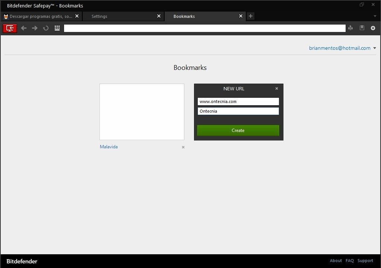
Task: Open settings with the gear icon
Action: point(373,28)
